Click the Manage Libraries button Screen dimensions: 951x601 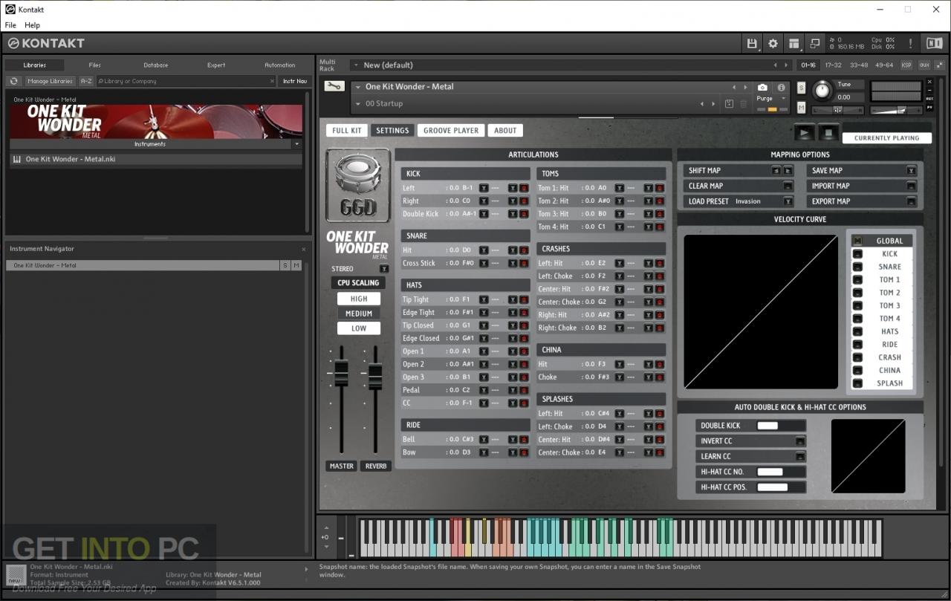click(51, 81)
